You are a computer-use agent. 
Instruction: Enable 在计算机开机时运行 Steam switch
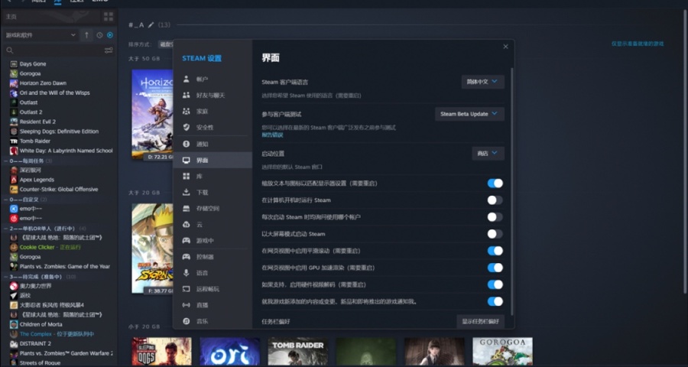coord(495,200)
